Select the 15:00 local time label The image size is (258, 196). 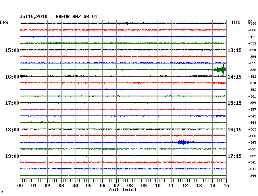coord(12,50)
